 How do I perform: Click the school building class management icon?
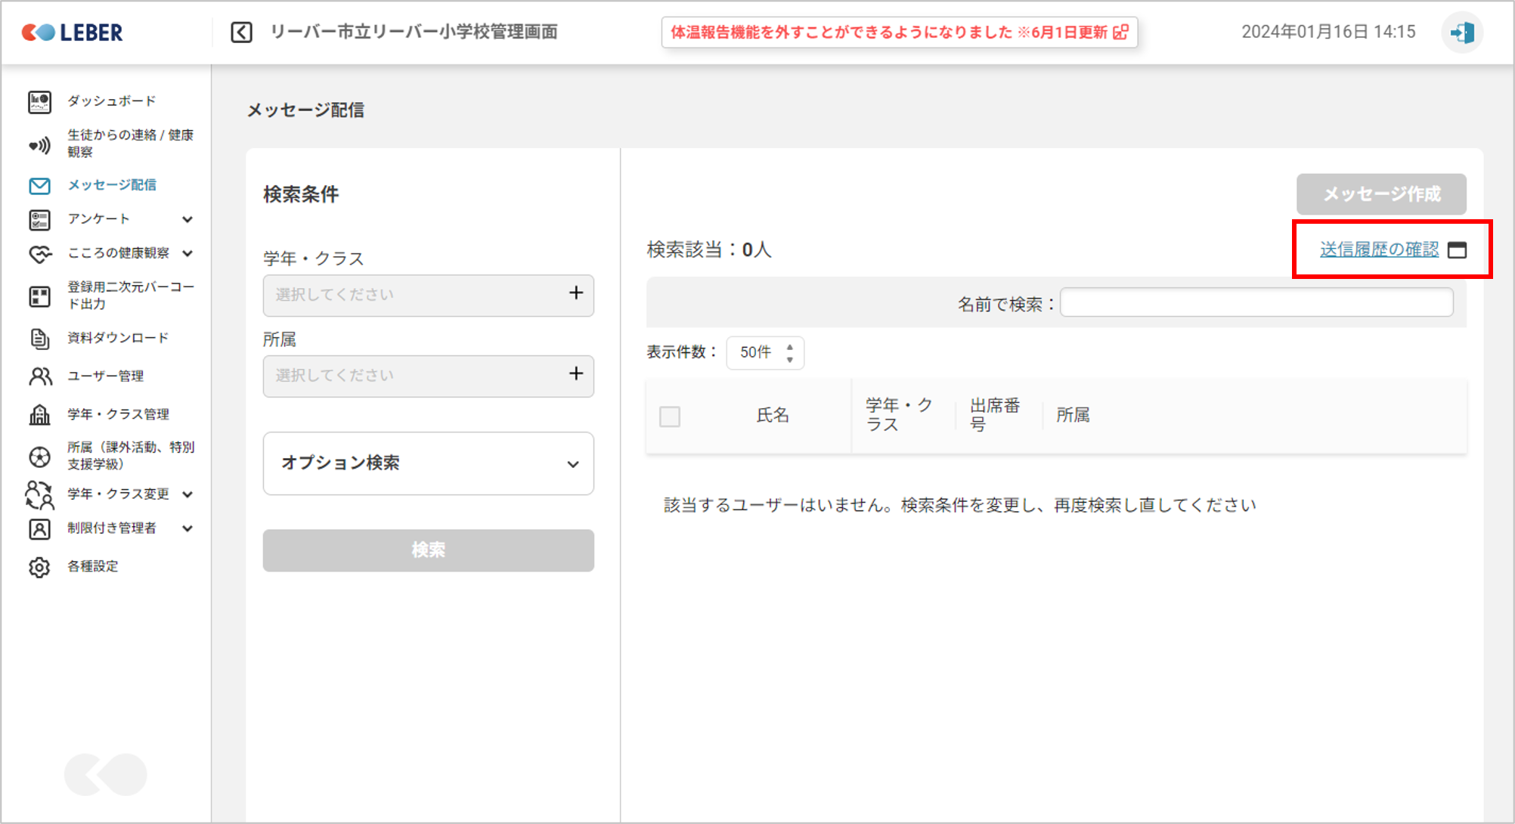tap(39, 414)
